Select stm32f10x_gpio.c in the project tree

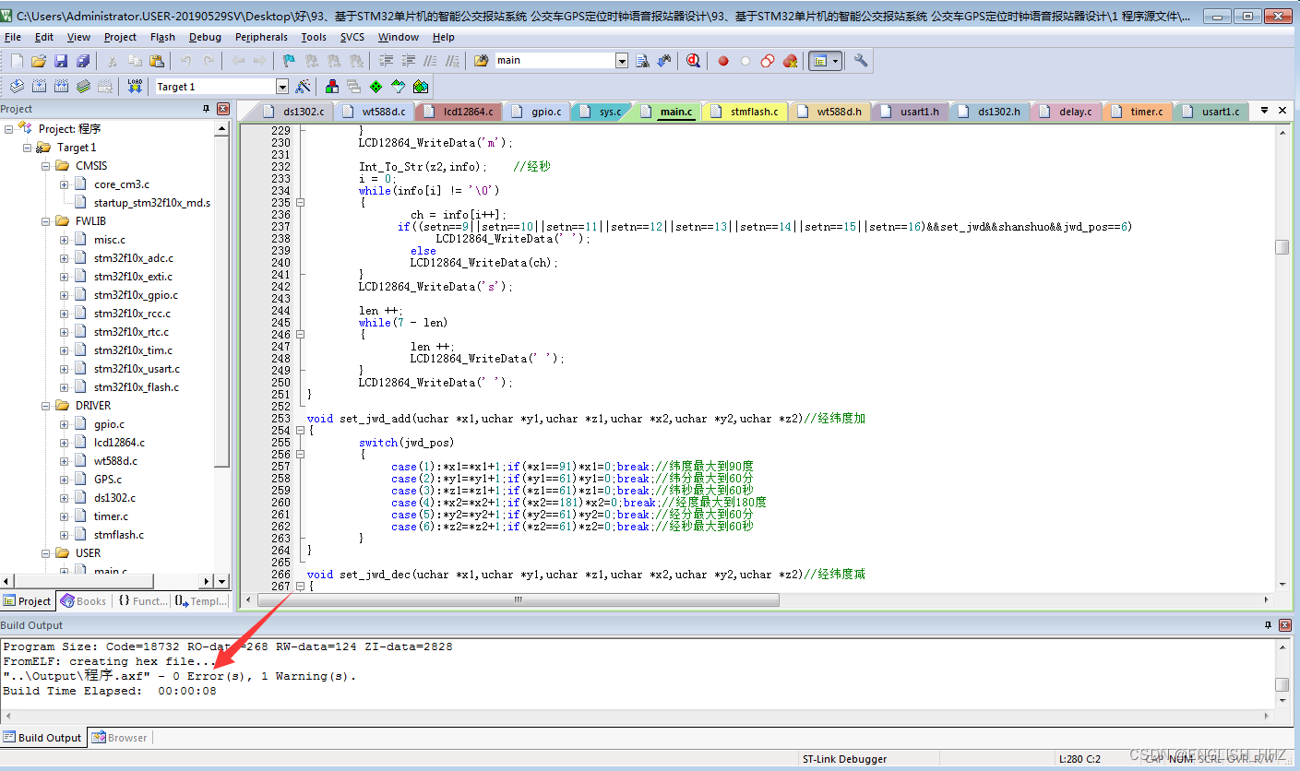tap(136, 295)
